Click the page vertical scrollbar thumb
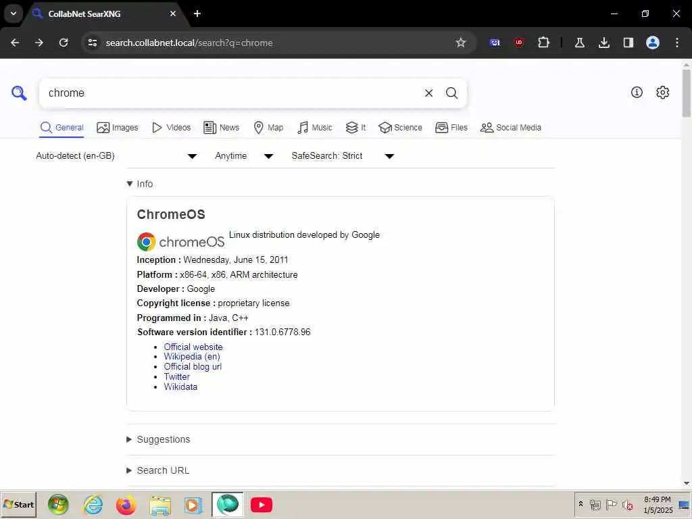 (687, 93)
